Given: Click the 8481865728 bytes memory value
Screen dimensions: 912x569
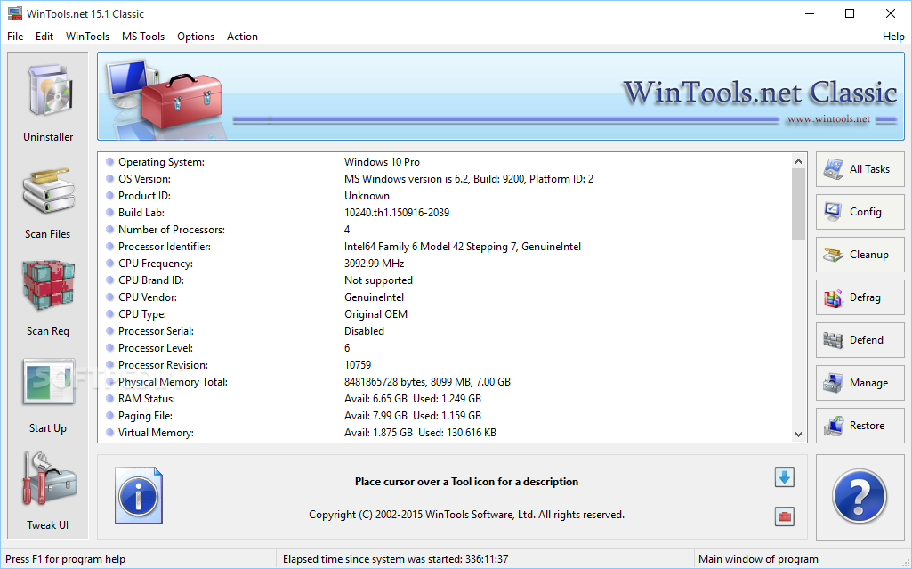Looking at the screenshot, I should (427, 382).
